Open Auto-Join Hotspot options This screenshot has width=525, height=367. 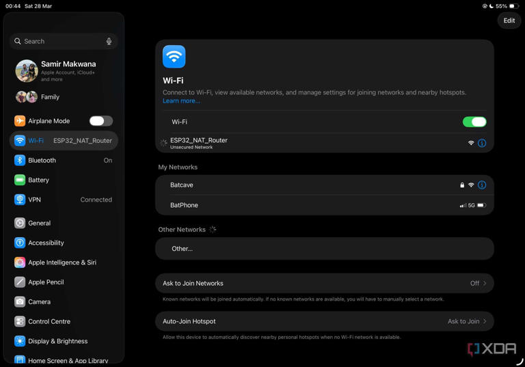(325, 321)
